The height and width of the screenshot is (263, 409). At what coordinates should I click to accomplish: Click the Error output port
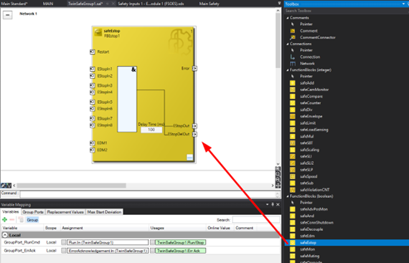194,69
